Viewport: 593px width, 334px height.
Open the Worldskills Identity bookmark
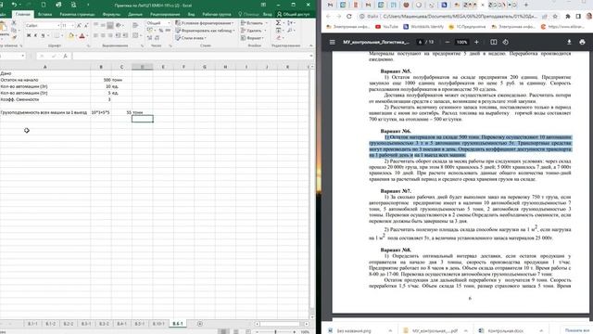tap(423, 27)
